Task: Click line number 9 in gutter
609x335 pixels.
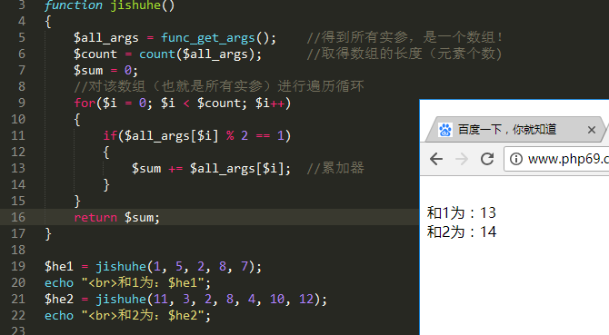Action: (22, 103)
